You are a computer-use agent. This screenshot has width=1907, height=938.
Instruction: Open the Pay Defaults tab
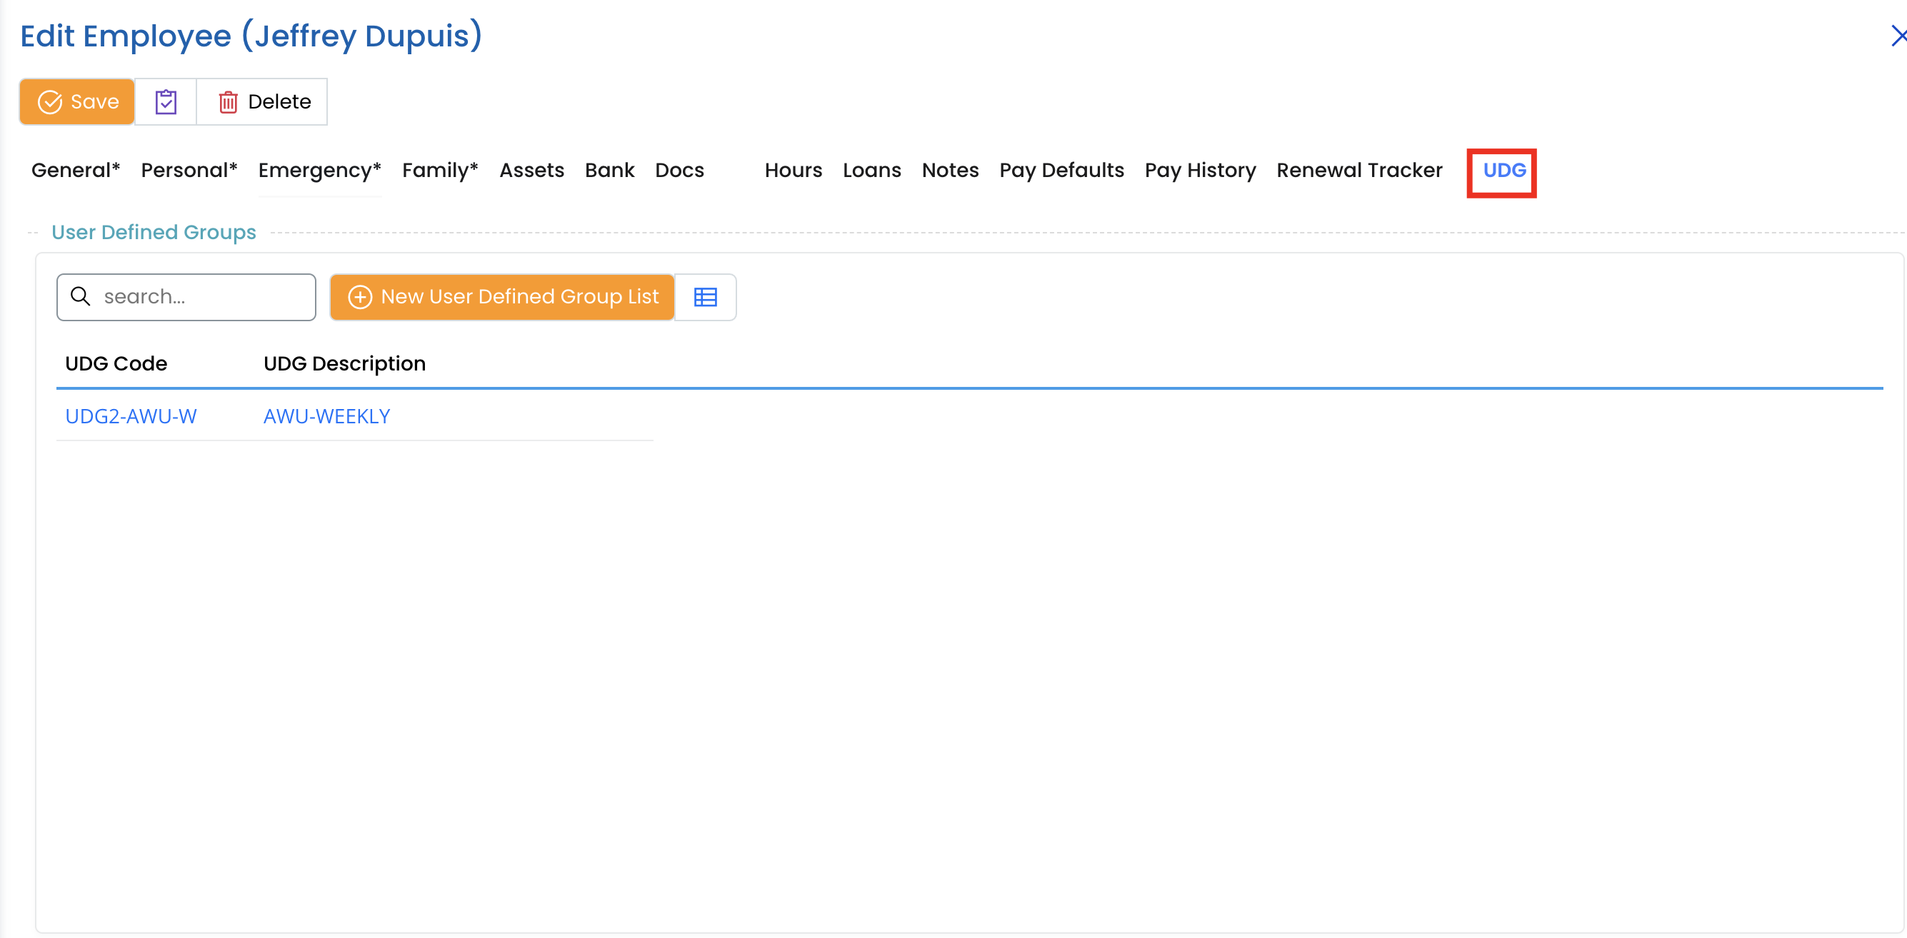1061,171
